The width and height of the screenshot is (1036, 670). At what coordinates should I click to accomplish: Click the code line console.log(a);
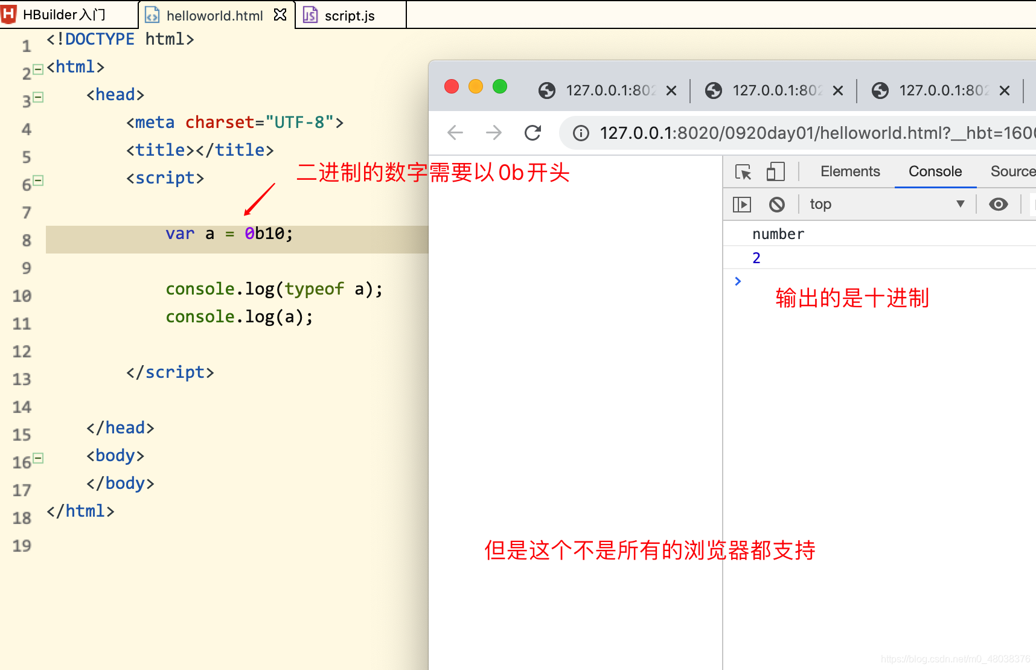[239, 317]
